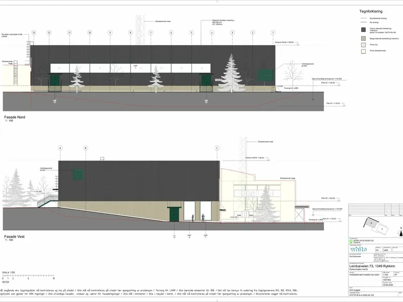Click the Rykkinnhallen Hall B project name
403x302 pixels.
point(358,269)
